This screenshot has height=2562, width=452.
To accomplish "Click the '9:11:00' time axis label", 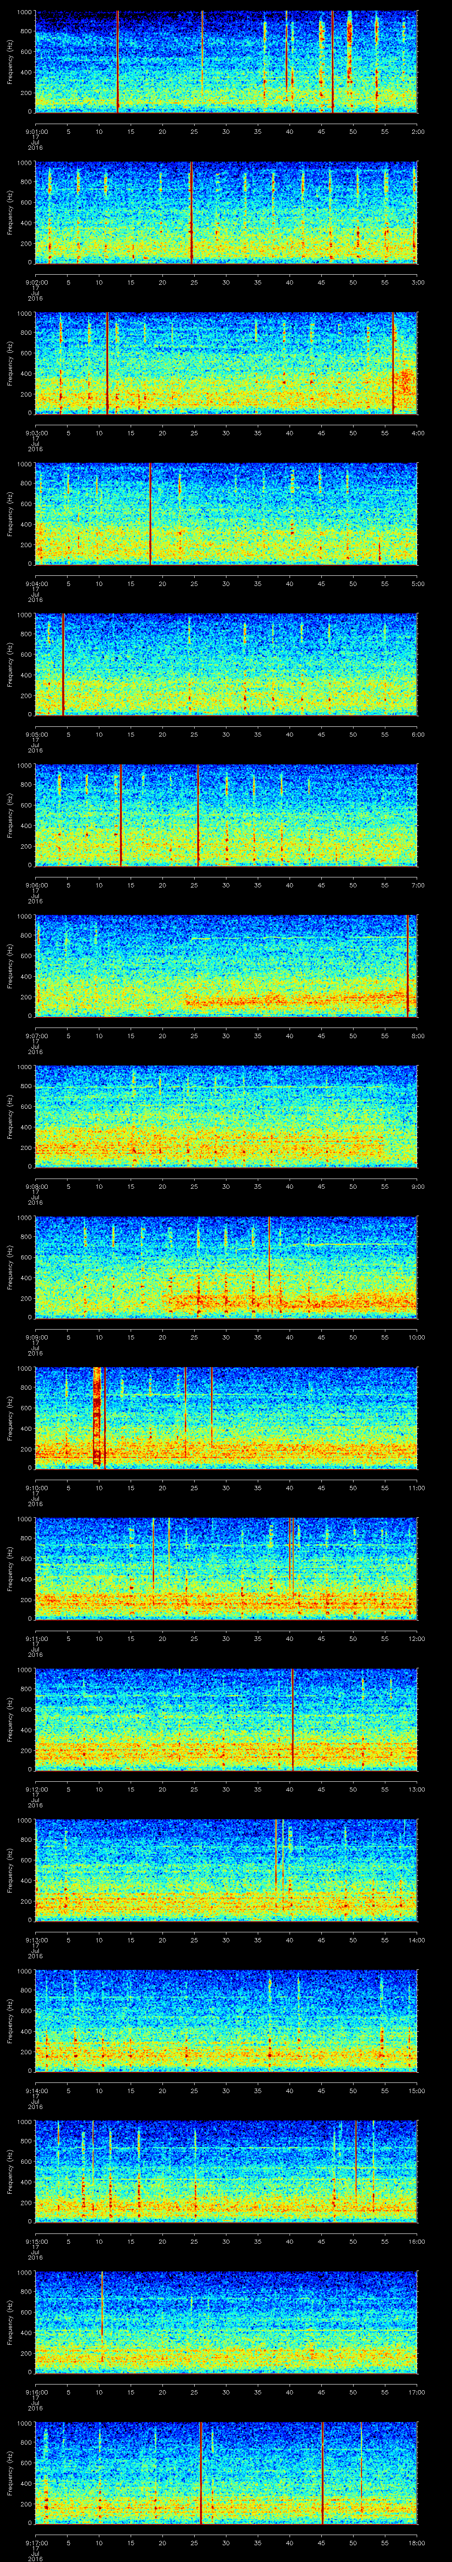I will [x=36, y=1638].
